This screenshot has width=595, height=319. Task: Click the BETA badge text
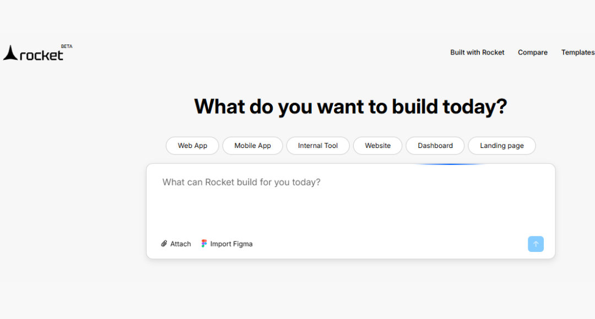[67, 46]
